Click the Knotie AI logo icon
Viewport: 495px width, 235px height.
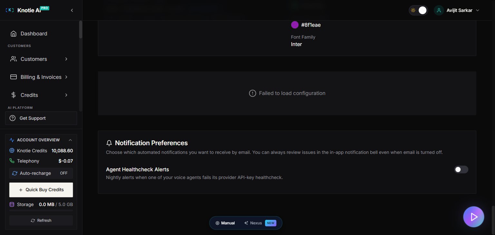tap(10, 10)
